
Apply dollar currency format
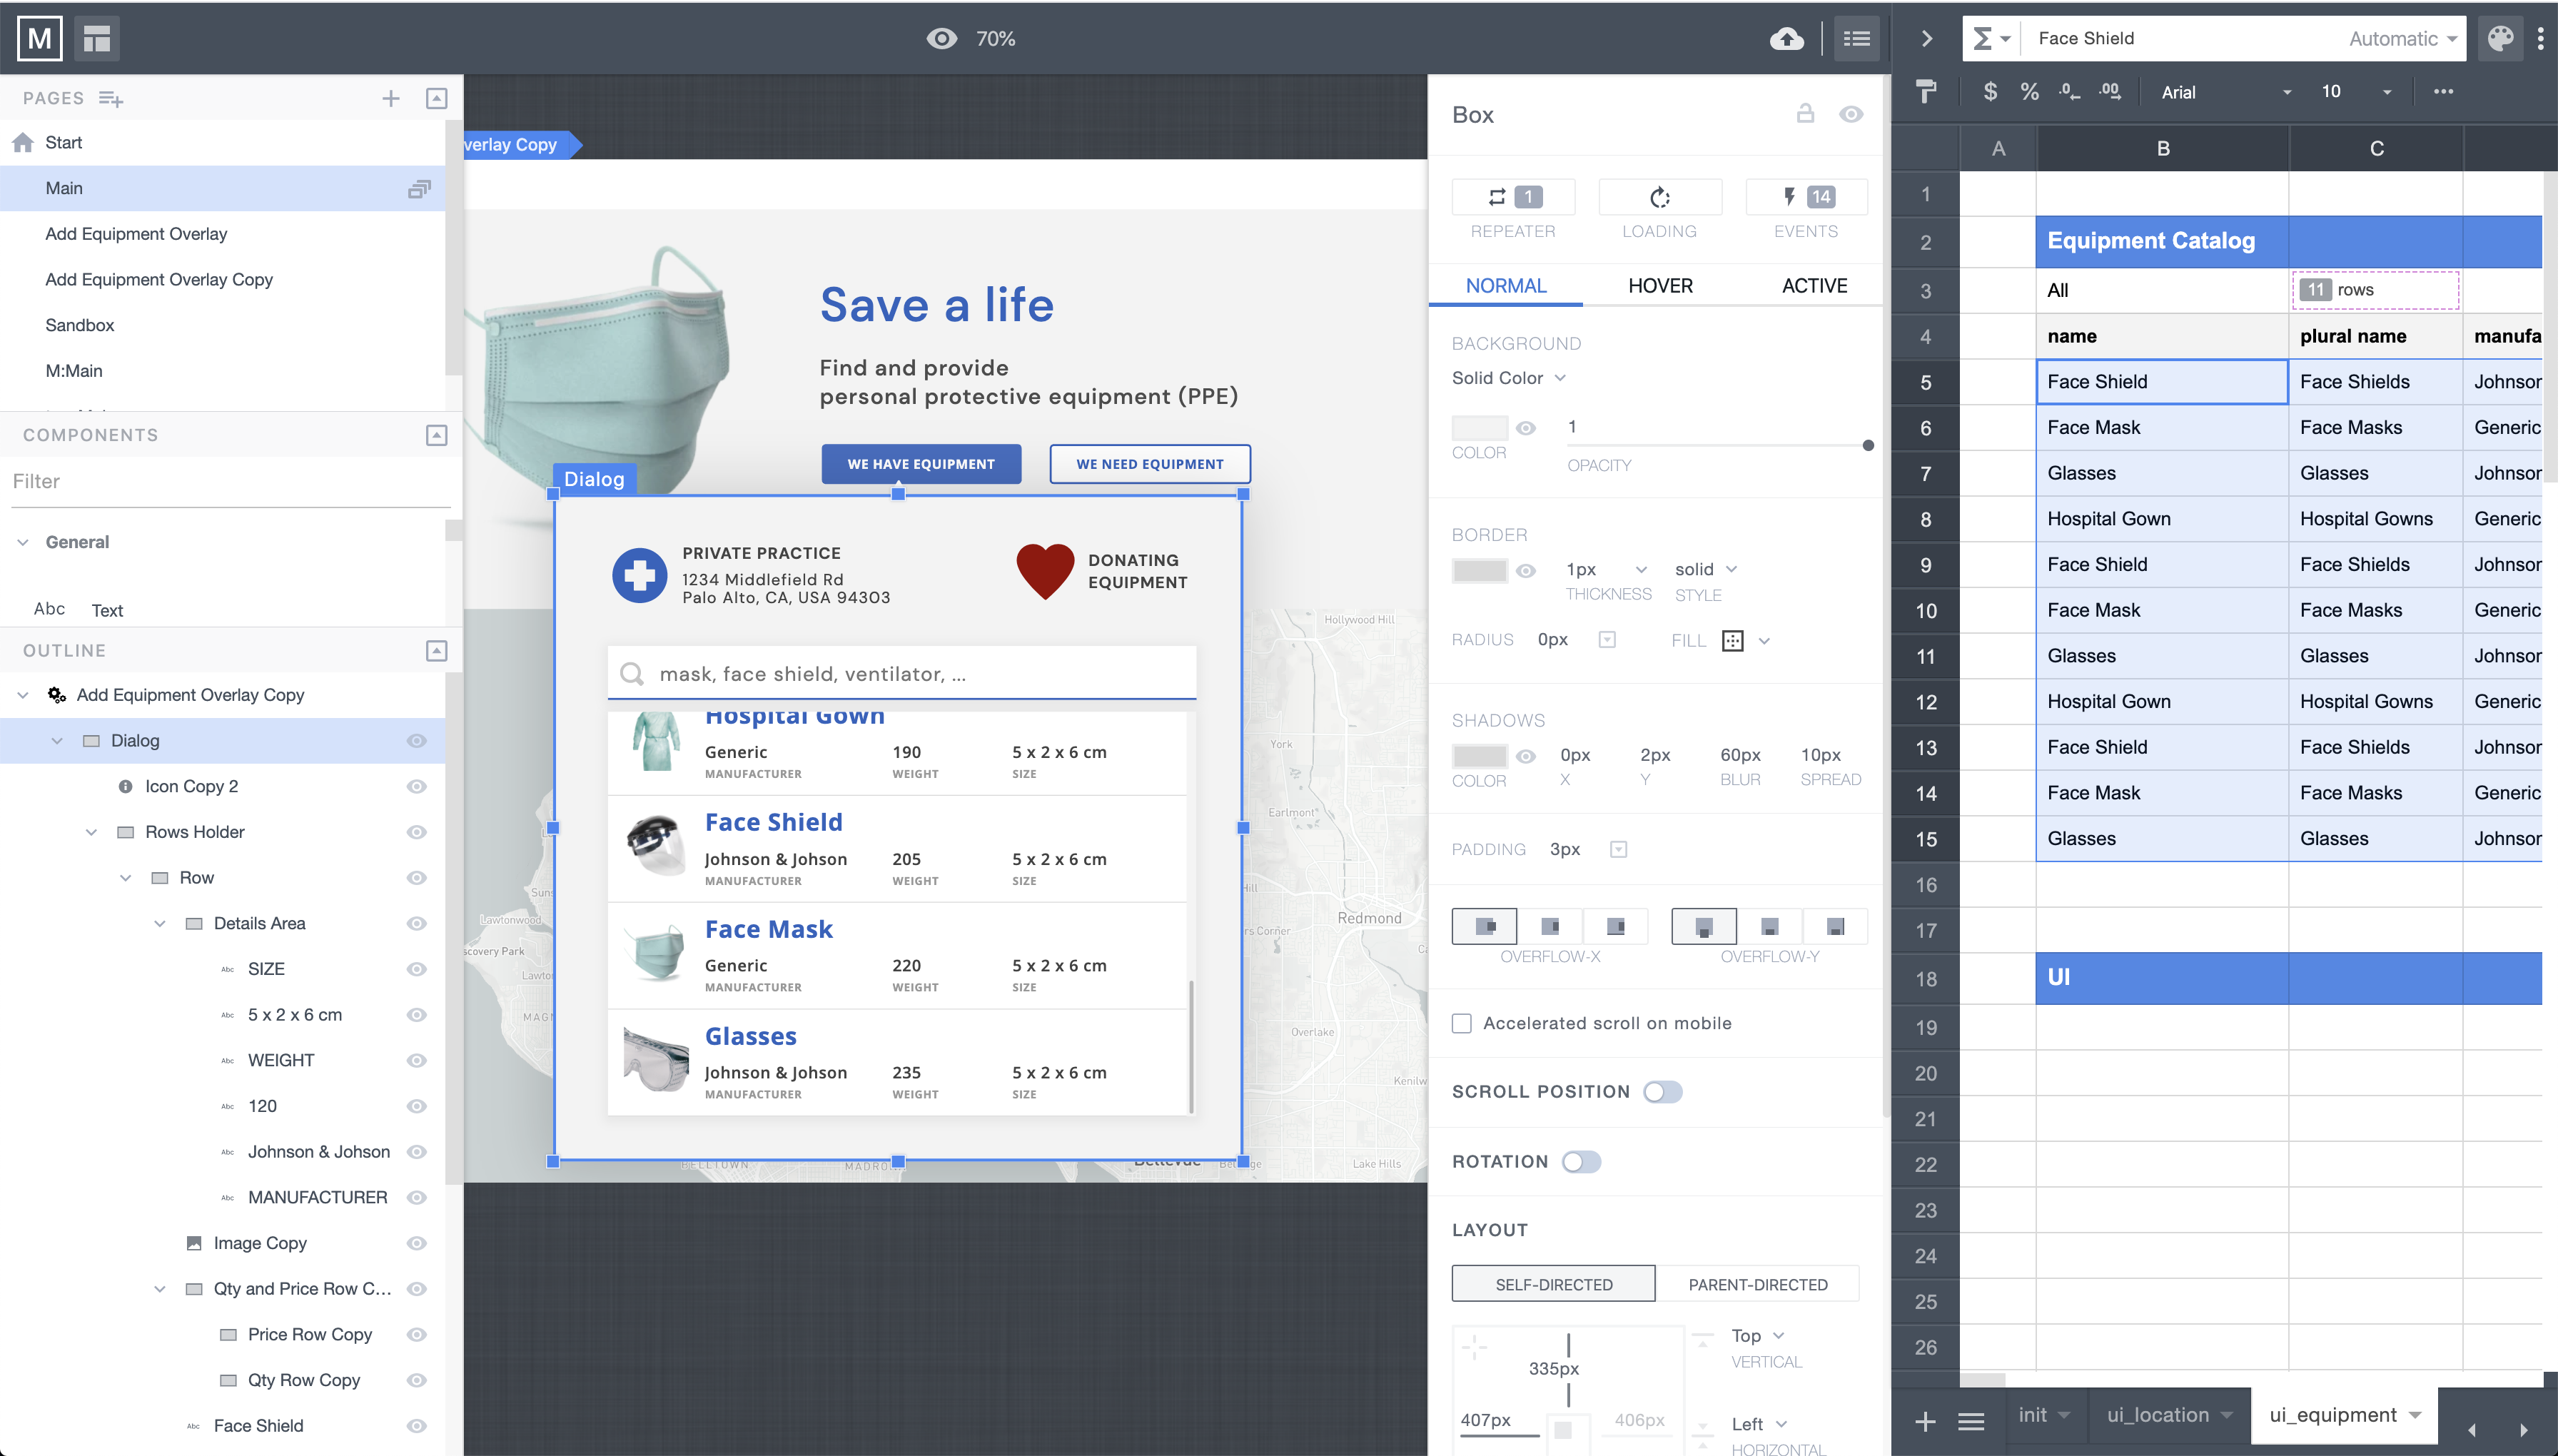pyautogui.click(x=1990, y=92)
